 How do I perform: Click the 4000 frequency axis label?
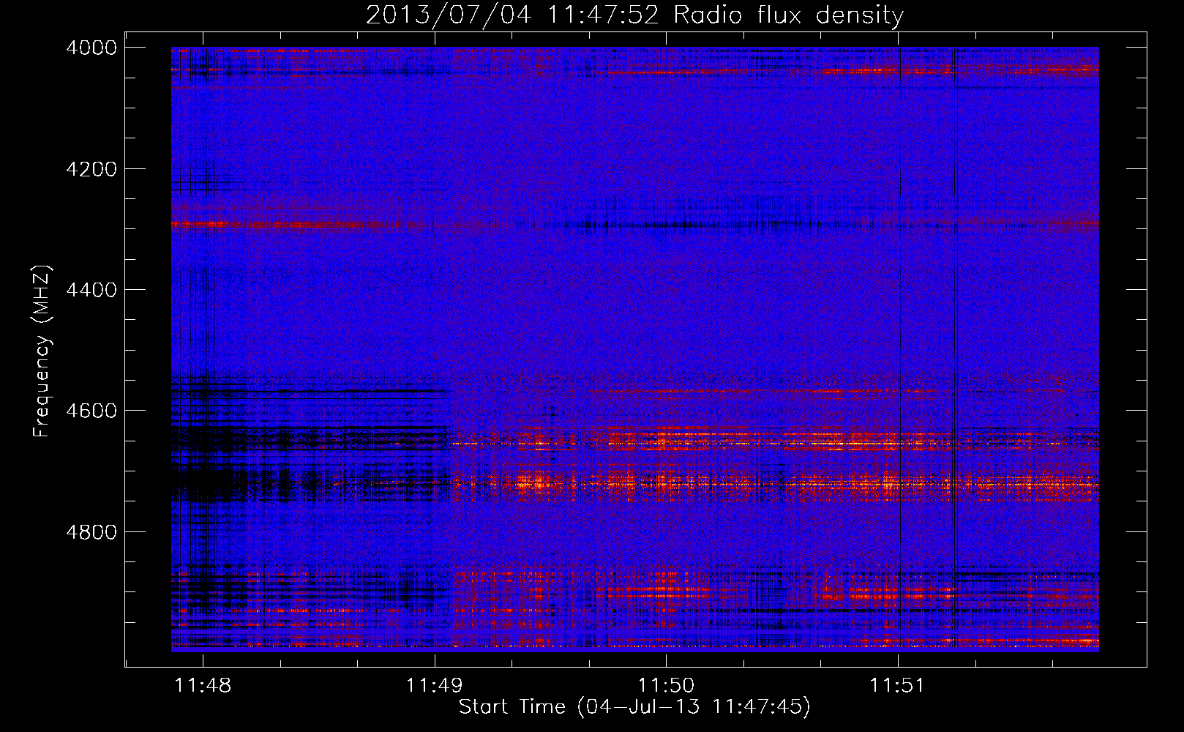[x=91, y=48]
